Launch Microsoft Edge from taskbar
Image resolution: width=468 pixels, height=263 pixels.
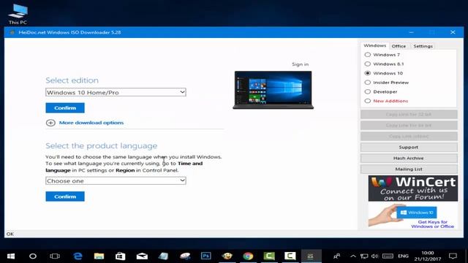(x=78, y=256)
